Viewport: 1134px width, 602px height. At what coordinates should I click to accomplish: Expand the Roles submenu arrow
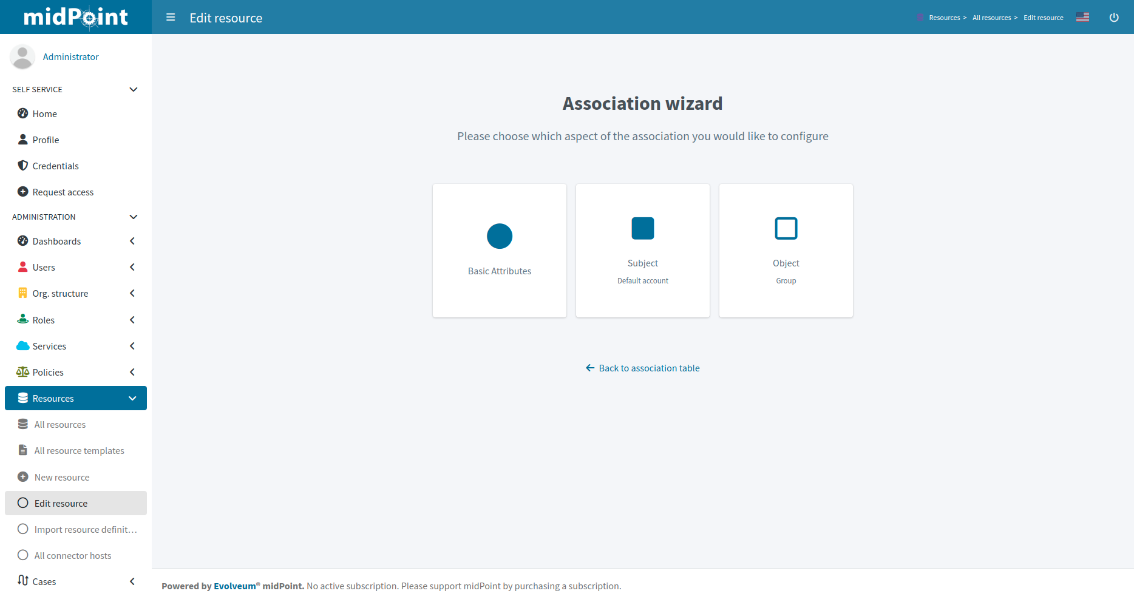(132, 320)
